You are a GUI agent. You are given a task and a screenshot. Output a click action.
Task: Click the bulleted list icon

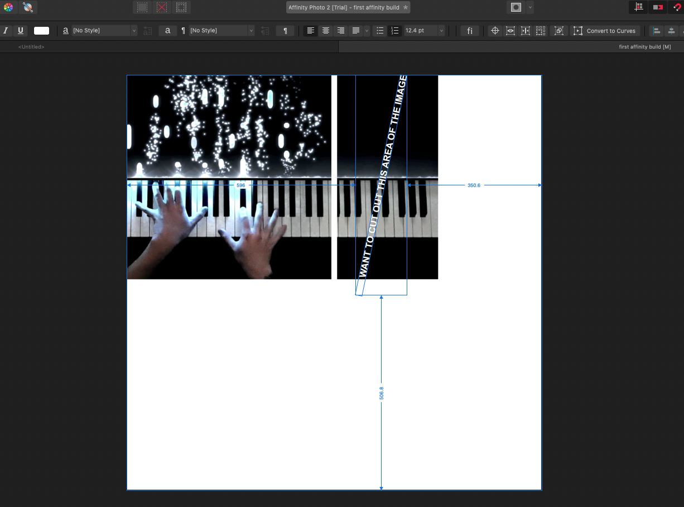click(380, 31)
